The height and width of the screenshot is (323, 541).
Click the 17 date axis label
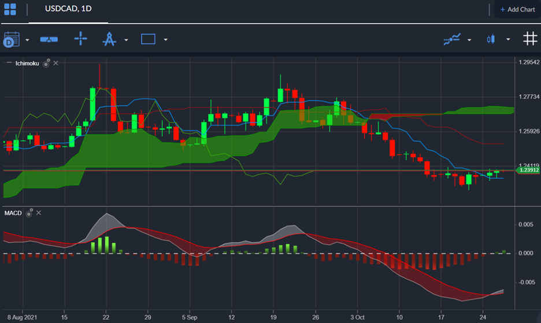click(x=441, y=317)
